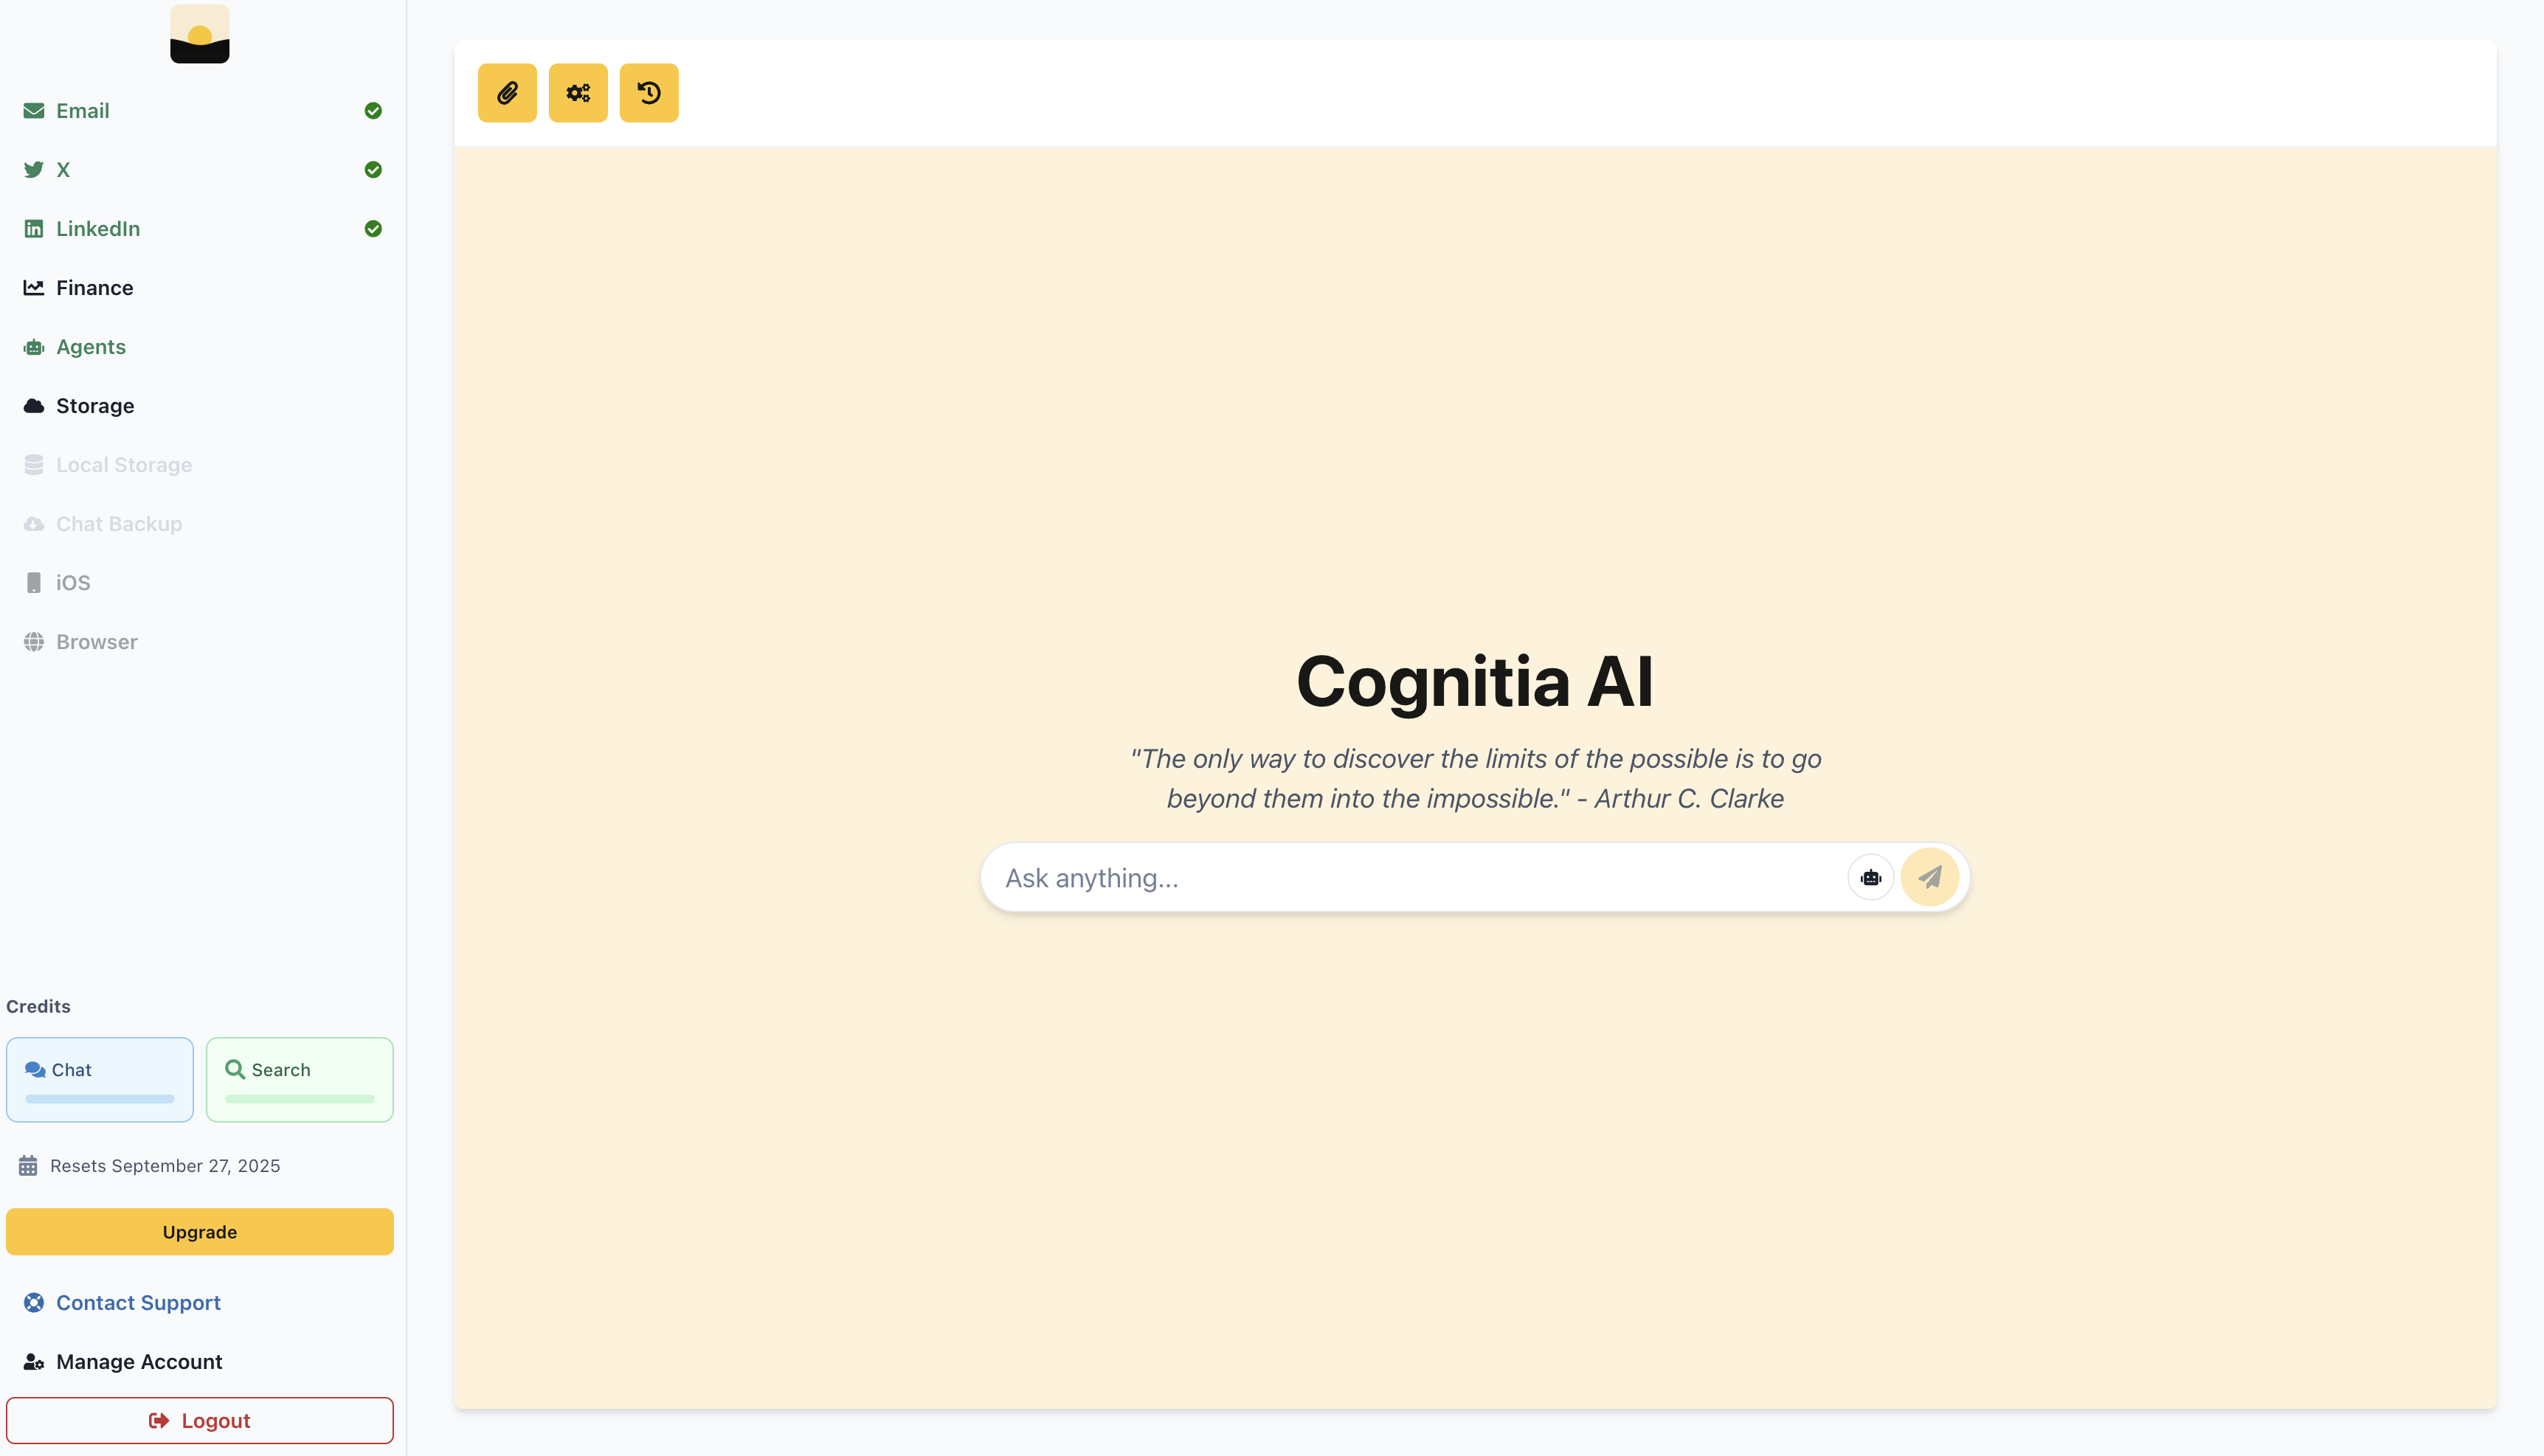
Task: Expand the Agents section
Action: (x=90, y=346)
